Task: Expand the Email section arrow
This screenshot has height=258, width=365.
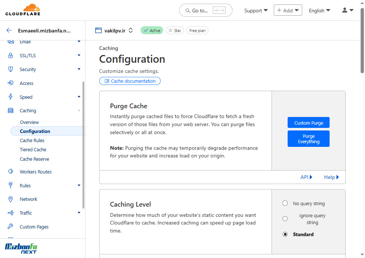Action: coord(79,42)
